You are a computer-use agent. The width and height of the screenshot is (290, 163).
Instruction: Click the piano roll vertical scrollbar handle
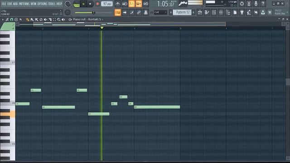point(288,82)
